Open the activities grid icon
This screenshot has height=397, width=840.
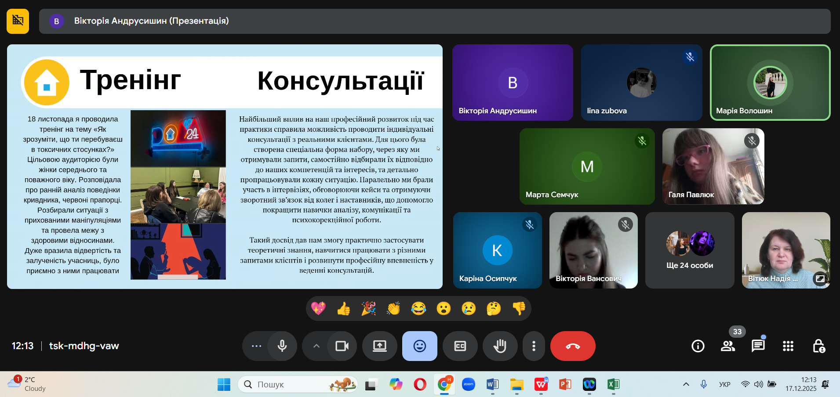(x=788, y=346)
